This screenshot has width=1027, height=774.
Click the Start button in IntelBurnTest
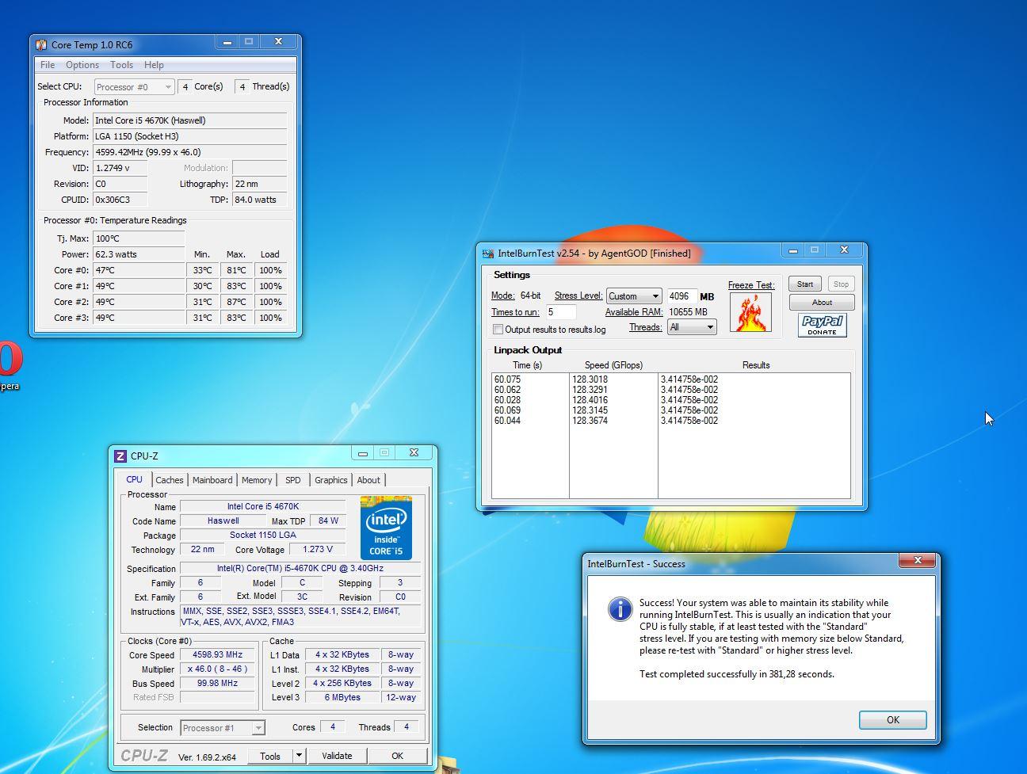pos(804,284)
